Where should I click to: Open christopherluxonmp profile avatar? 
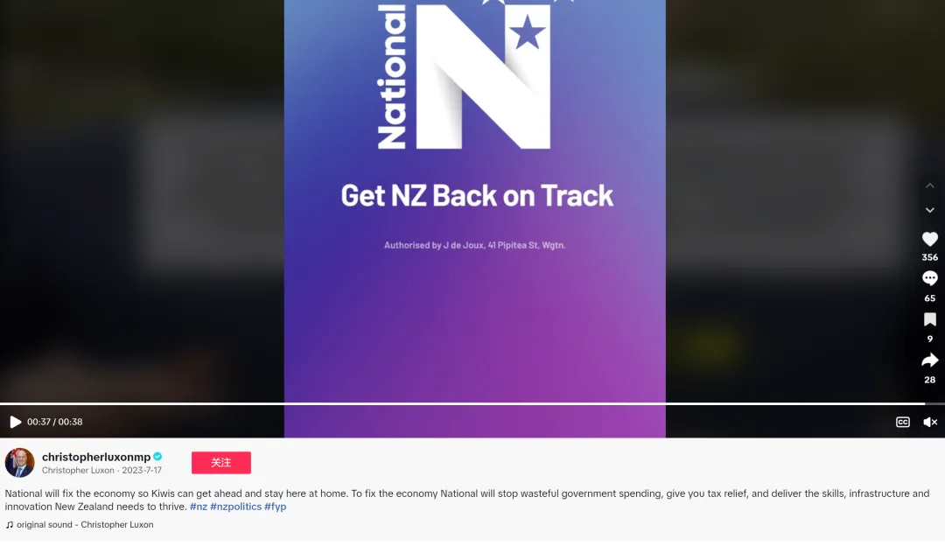pos(20,463)
